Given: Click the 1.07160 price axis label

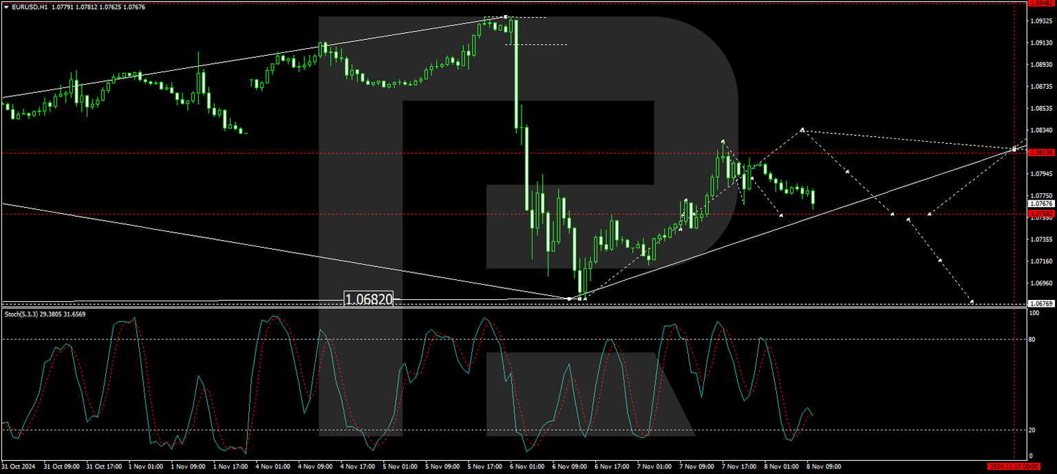Looking at the screenshot, I should click(x=1042, y=261).
